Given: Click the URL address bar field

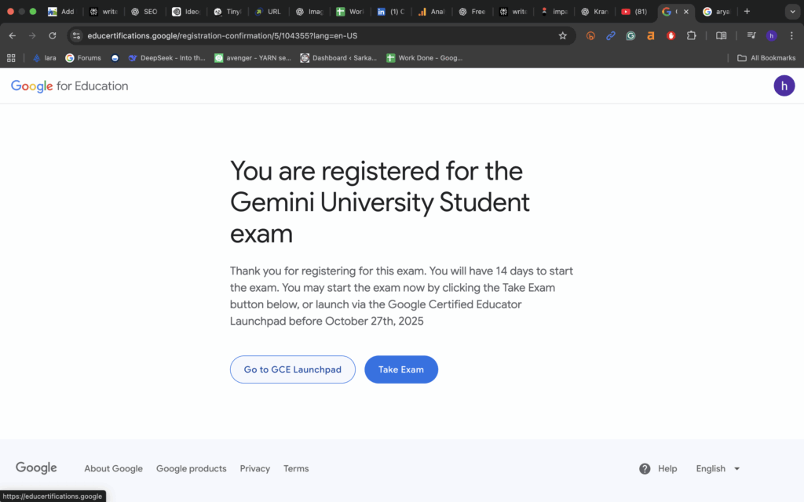Looking at the screenshot, I should pos(314,36).
